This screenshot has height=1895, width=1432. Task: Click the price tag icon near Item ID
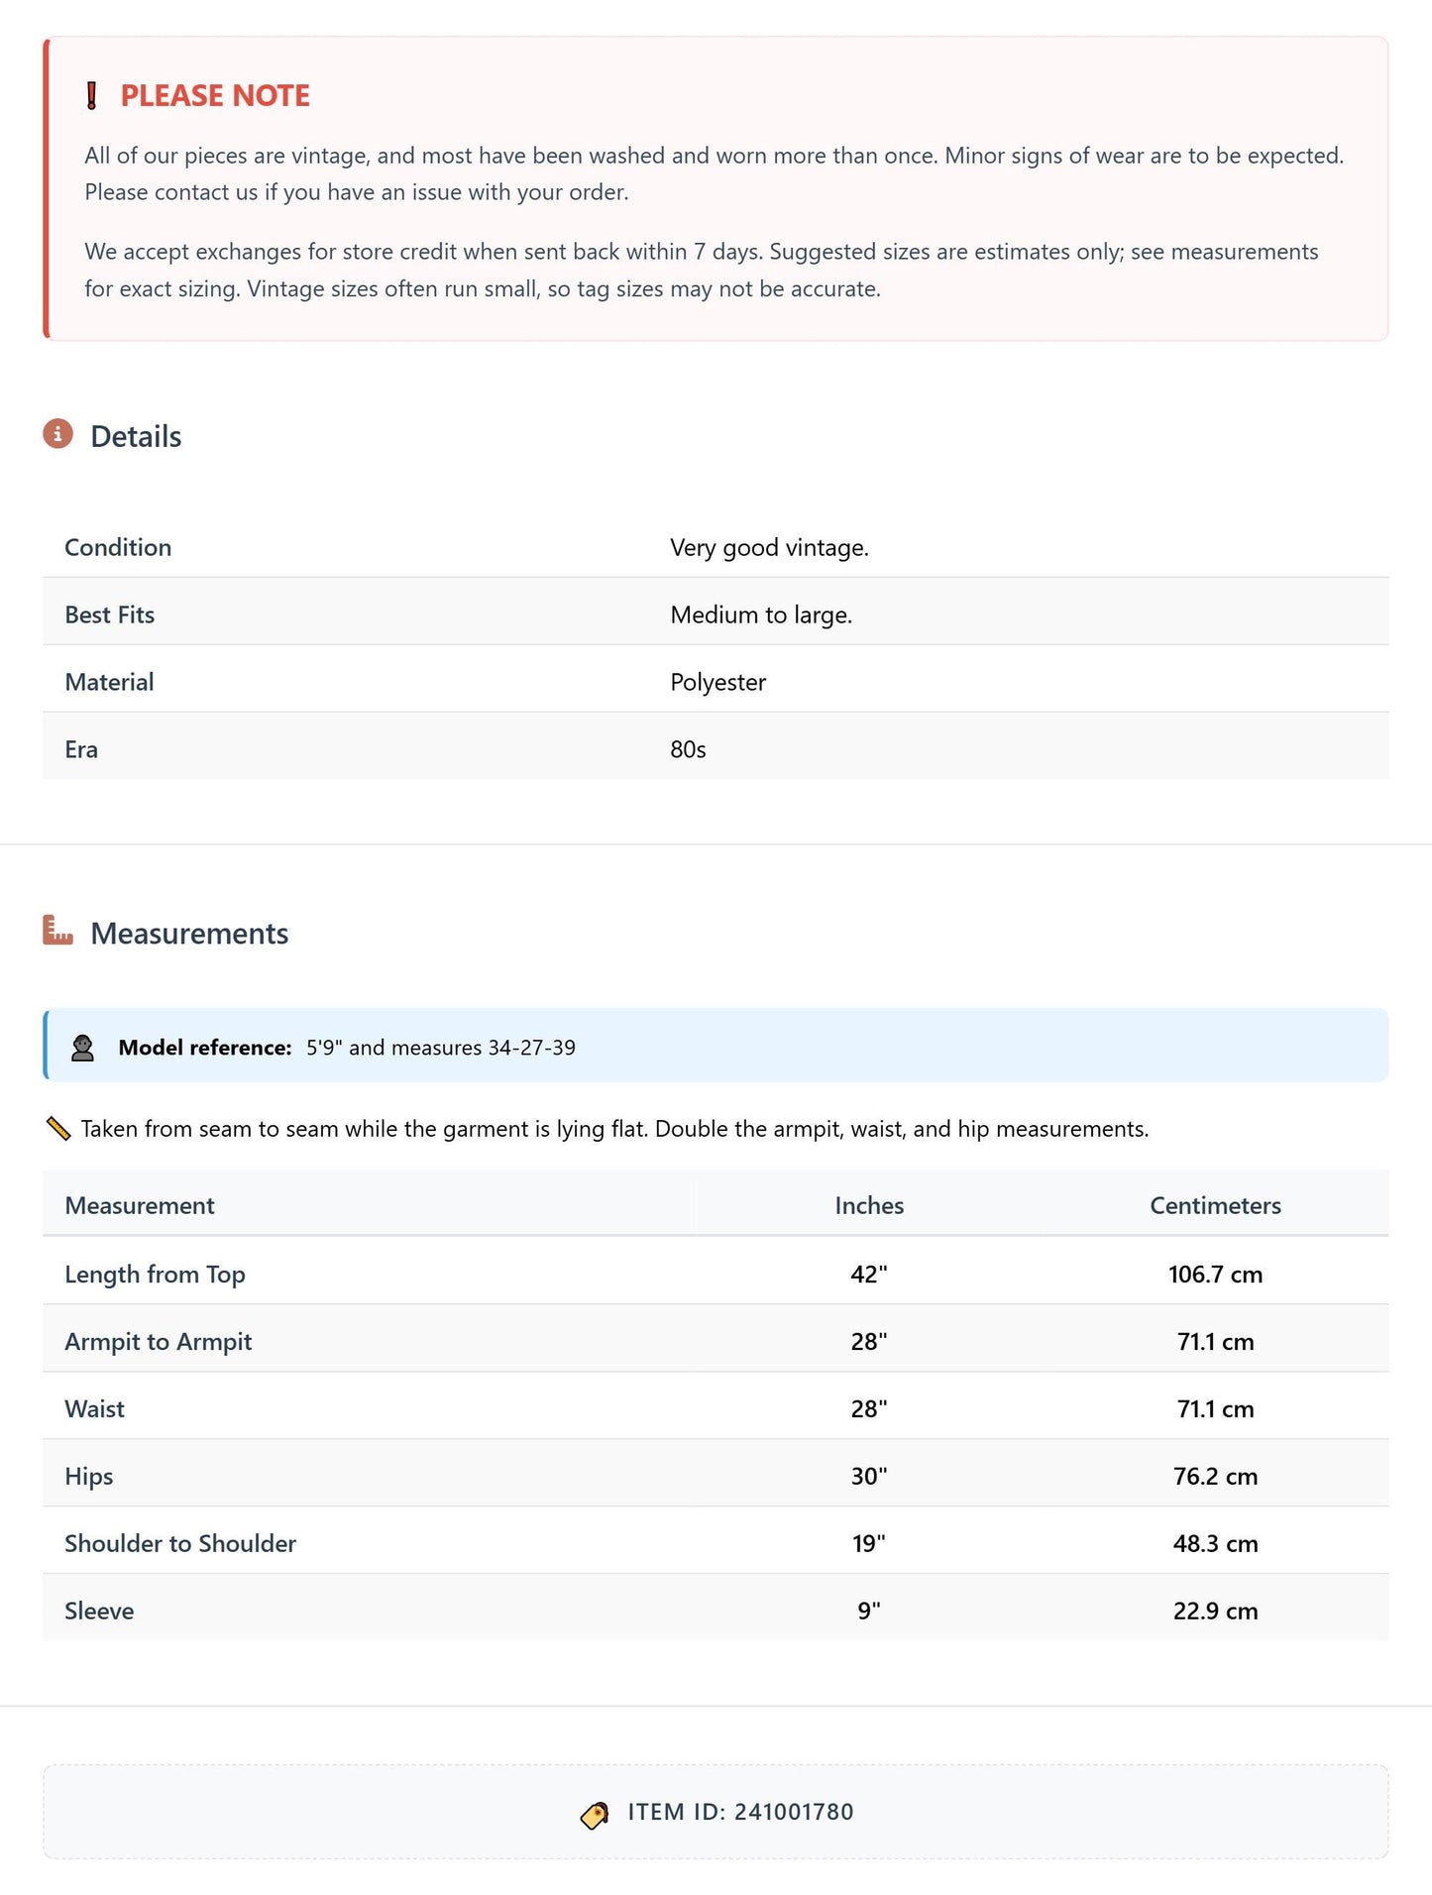[595, 1814]
